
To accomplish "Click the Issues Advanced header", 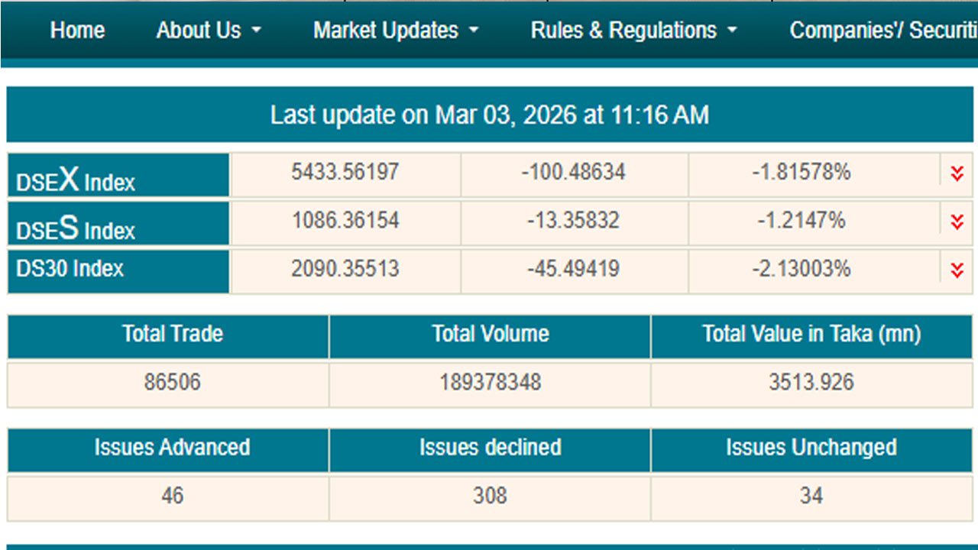I will click(x=173, y=448).
